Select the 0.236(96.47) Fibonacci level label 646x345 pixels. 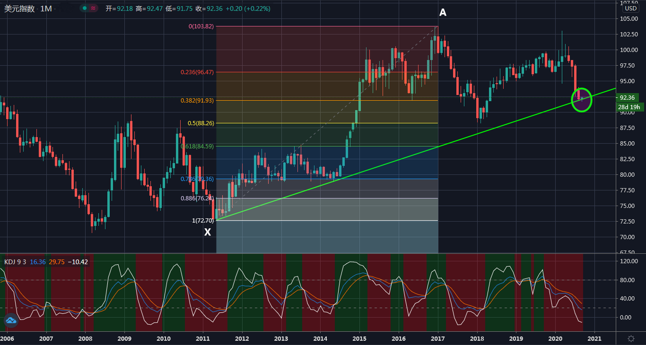pyautogui.click(x=197, y=72)
